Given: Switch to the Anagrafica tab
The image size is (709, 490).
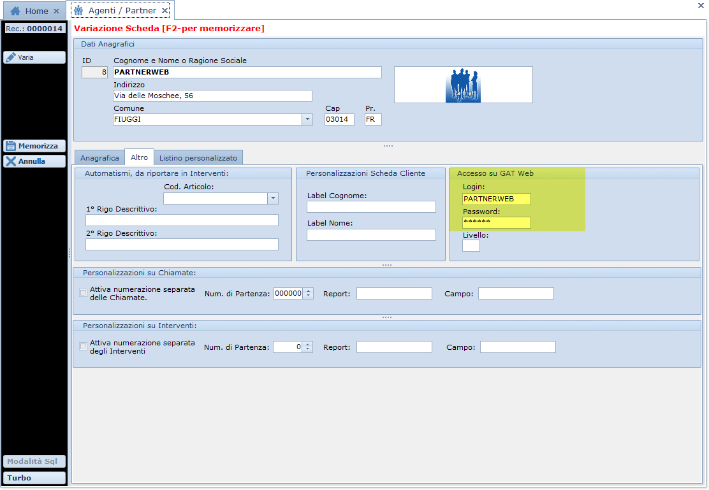Looking at the screenshot, I should pos(99,158).
